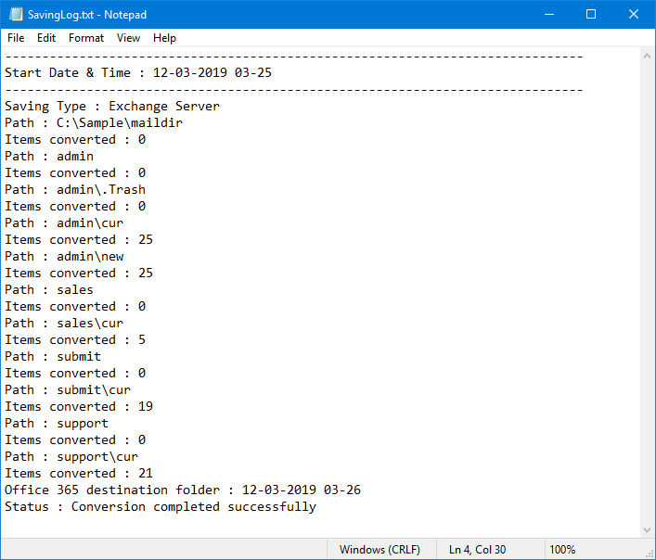Viewport: 656px width, 560px height.
Task: Open the Help menu
Action: pos(164,38)
